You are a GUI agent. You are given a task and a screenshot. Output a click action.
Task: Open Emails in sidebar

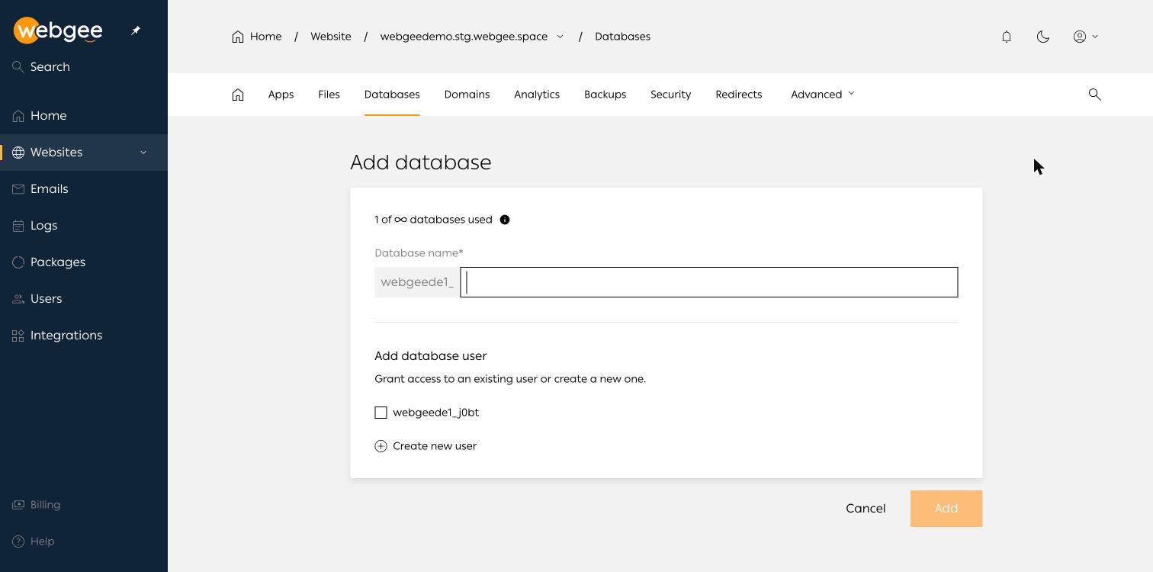(84, 189)
